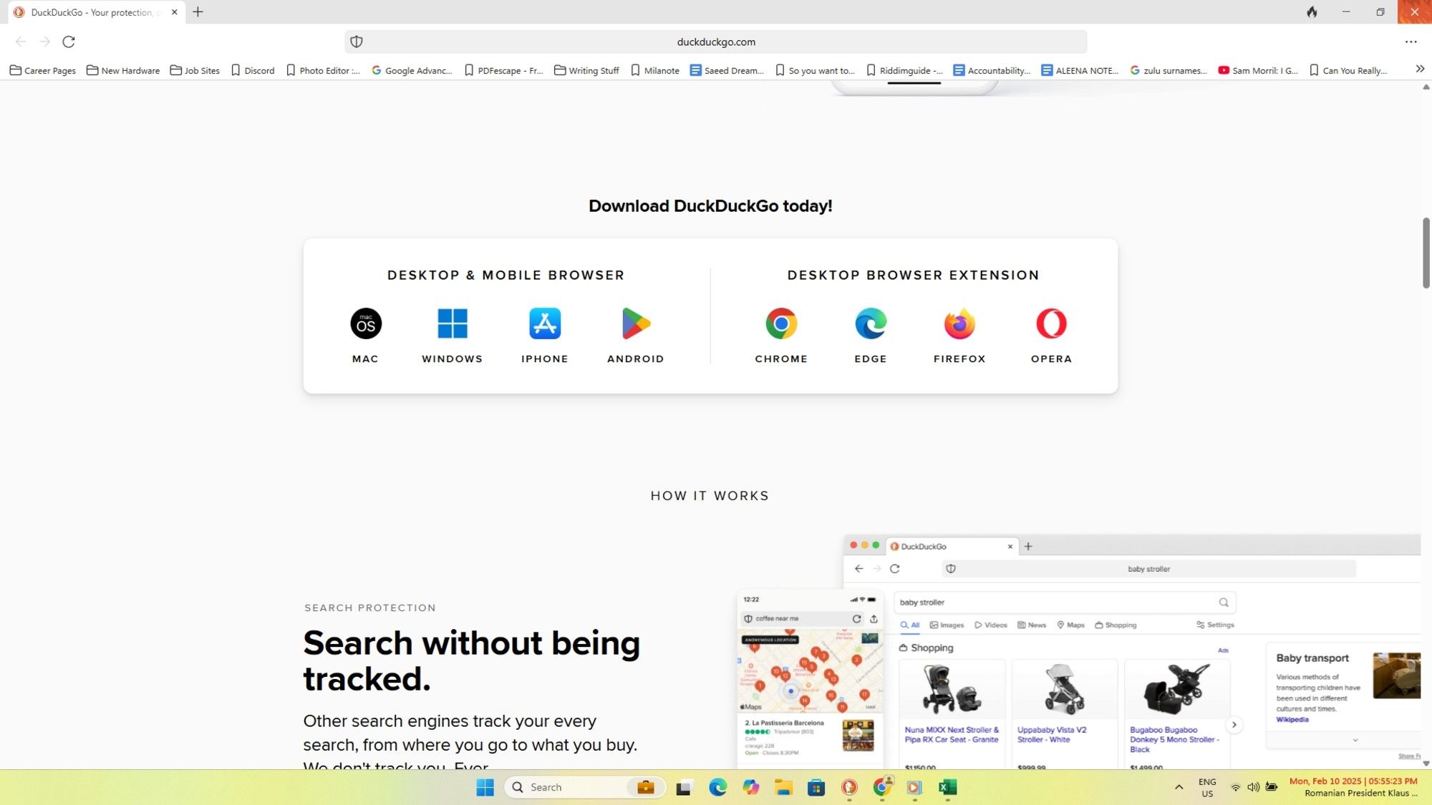Select the Opera extension download icon
1432x805 pixels.
[1050, 323]
